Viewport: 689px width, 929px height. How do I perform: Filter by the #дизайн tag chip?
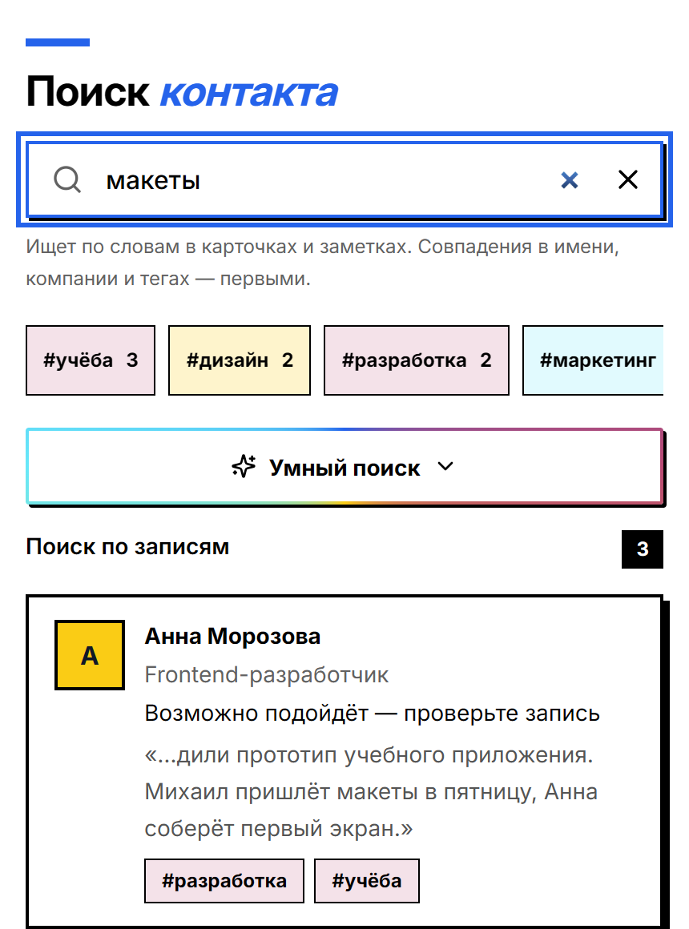click(240, 360)
